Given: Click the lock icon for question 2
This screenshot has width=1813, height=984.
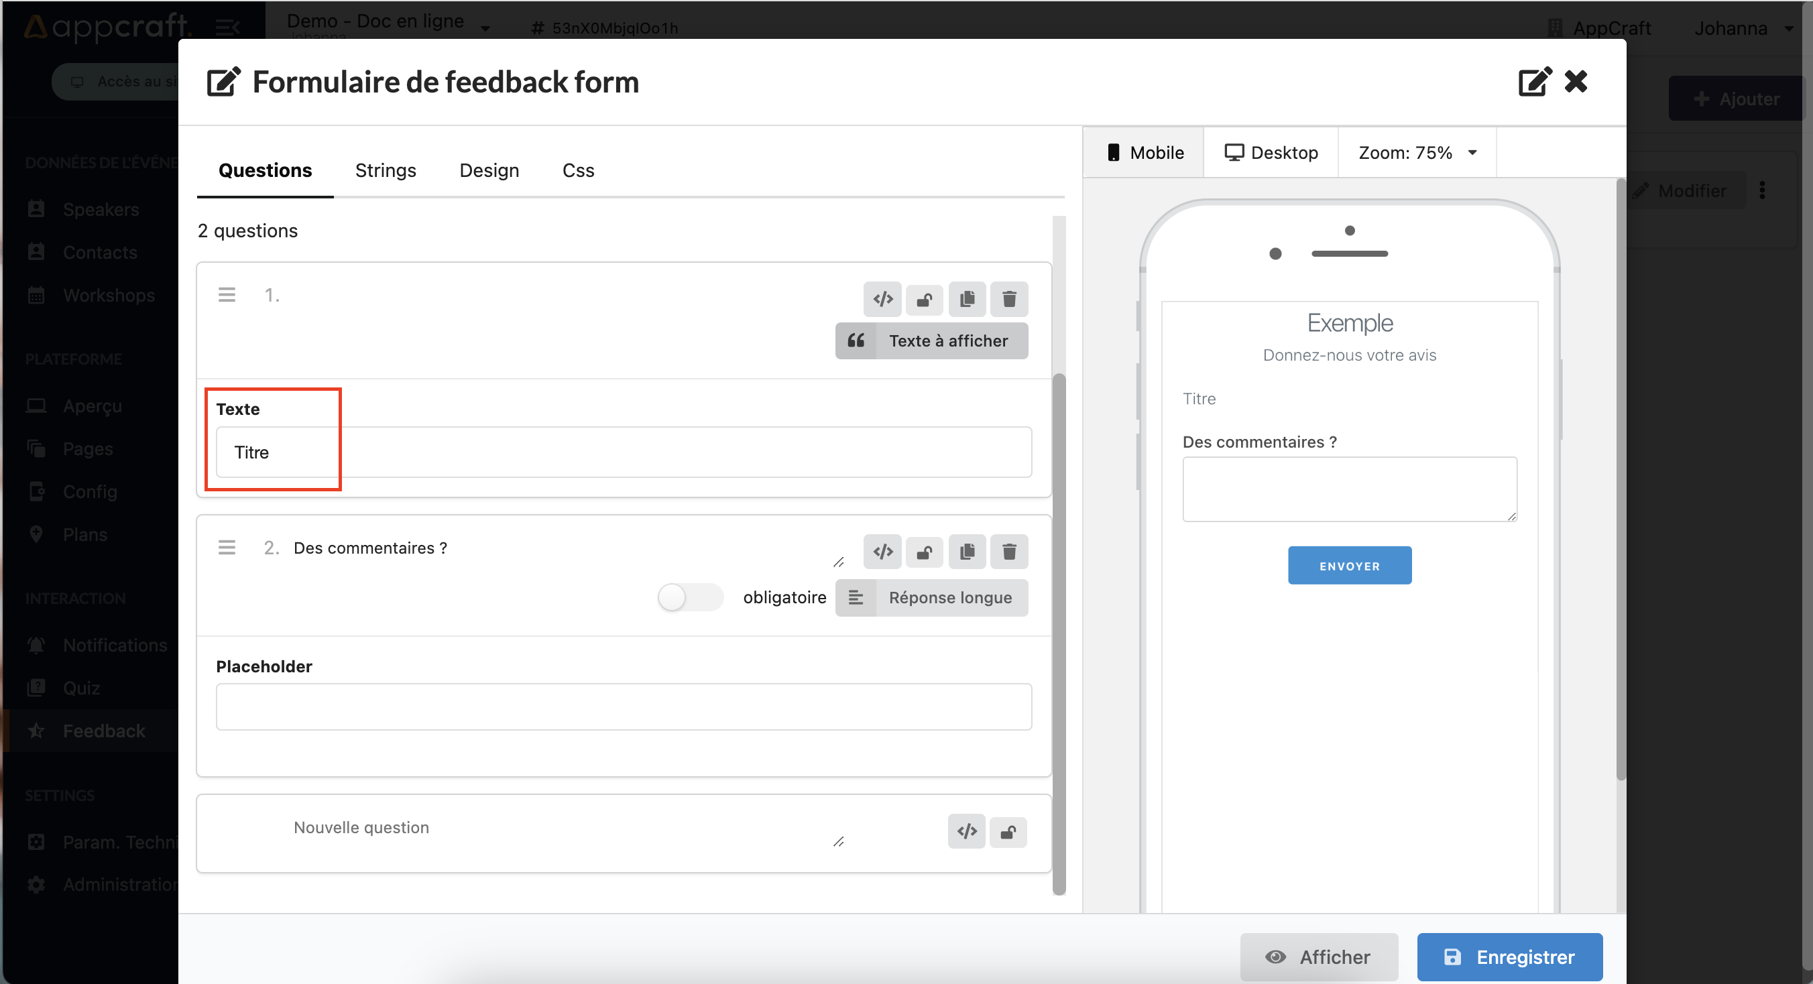Looking at the screenshot, I should coord(925,552).
